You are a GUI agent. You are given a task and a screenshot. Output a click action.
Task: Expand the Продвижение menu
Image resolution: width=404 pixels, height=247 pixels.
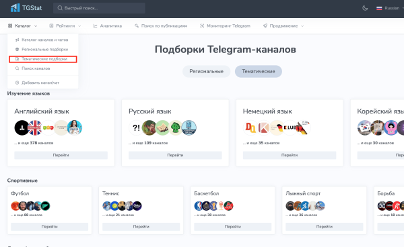point(283,26)
